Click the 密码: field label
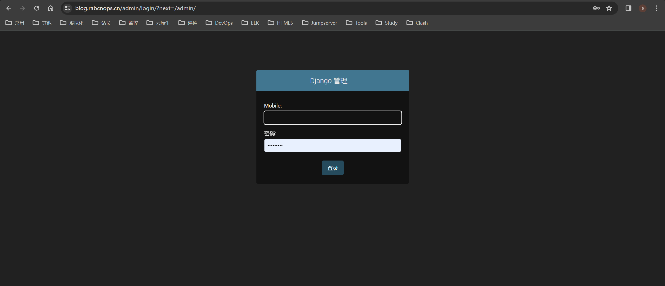Image resolution: width=665 pixels, height=286 pixels. [270, 134]
